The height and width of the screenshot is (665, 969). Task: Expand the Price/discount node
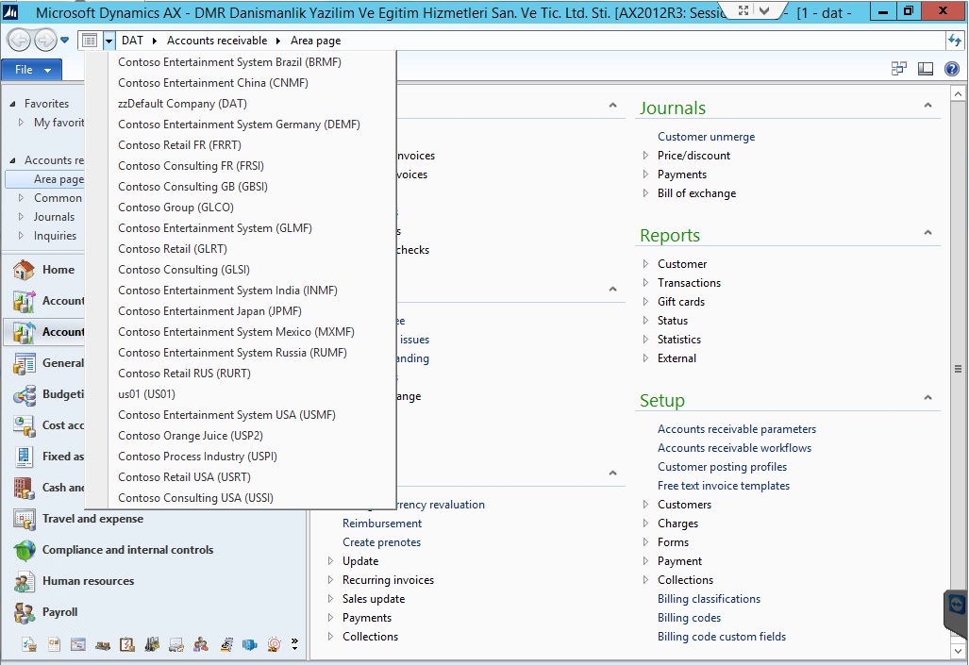(645, 155)
